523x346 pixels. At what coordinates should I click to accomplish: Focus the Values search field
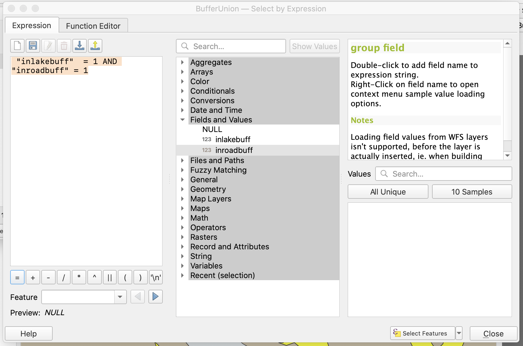444,174
